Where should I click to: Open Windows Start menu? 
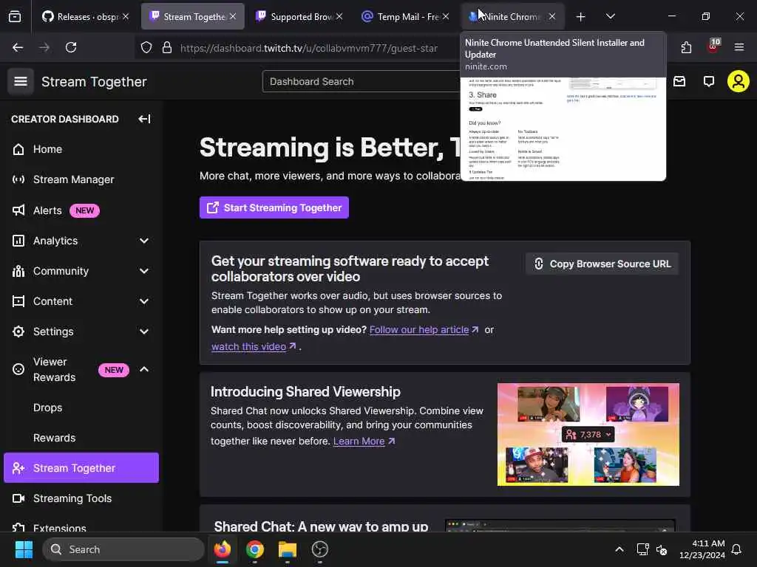(24, 549)
